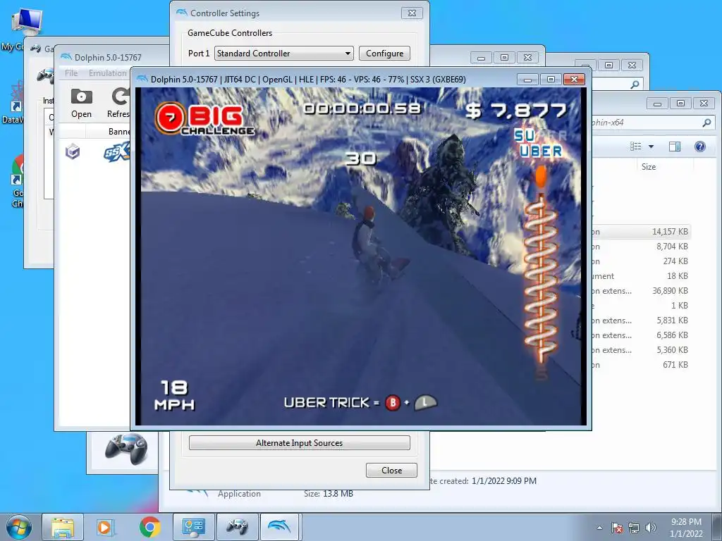The width and height of the screenshot is (722, 541).
Task: Click the search magnifier in the Dolphin-x64 Explorer
Action: click(706, 123)
